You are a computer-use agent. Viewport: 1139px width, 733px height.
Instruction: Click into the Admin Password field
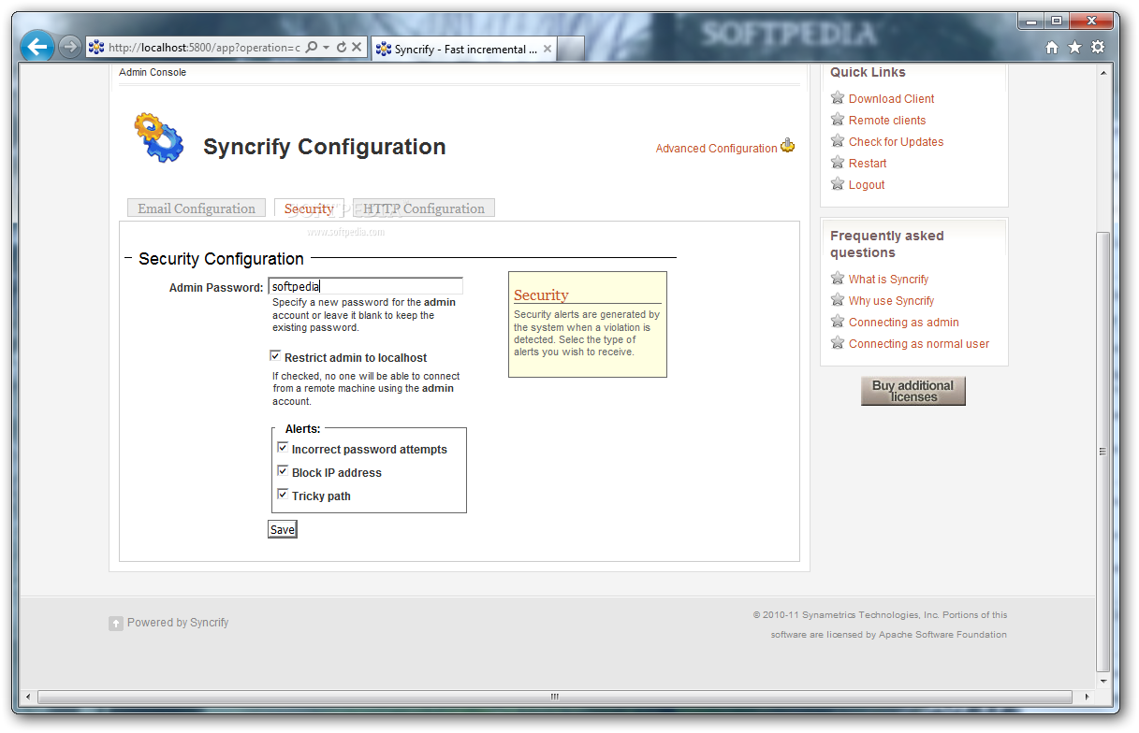365,286
